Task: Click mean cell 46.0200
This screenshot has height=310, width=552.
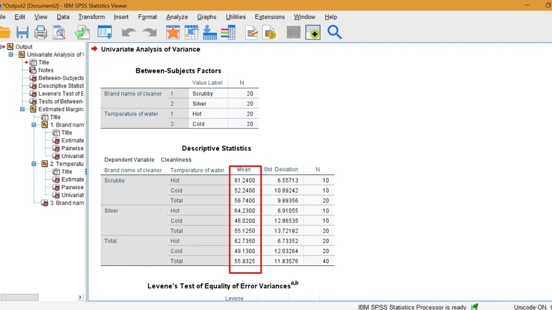Action: click(x=245, y=221)
